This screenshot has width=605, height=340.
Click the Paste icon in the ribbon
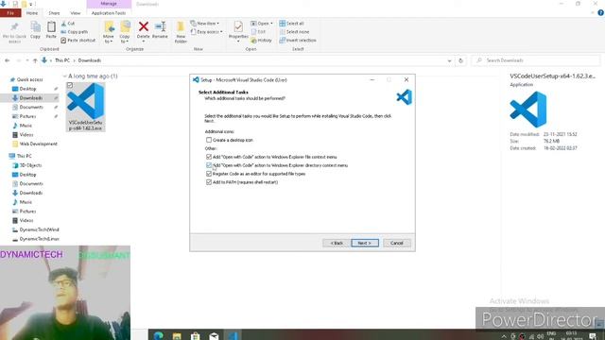point(51,27)
